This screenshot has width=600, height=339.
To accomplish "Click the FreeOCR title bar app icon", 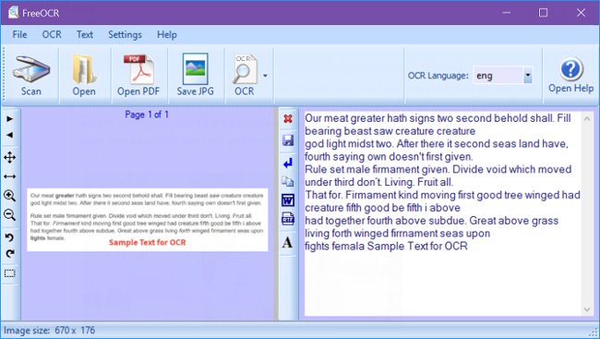I will point(14,13).
